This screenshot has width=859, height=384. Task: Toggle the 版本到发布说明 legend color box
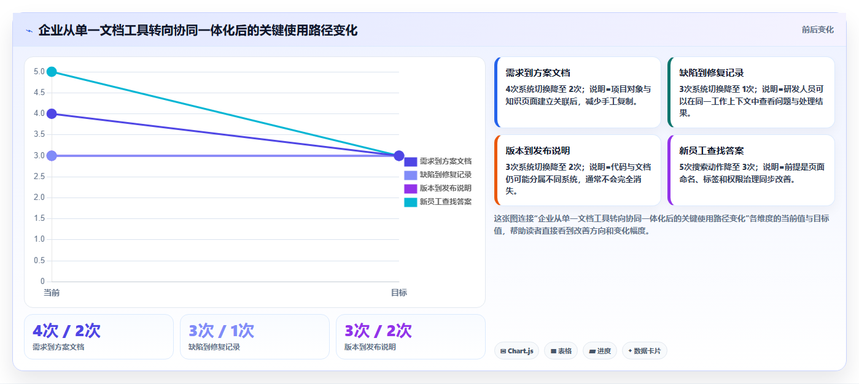click(410, 188)
